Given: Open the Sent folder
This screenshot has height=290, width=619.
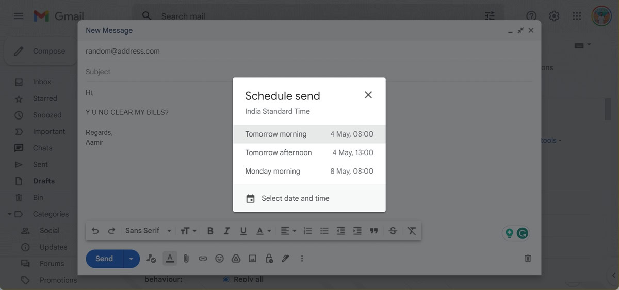Looking at the screenshot, I should tap(41, 164).
